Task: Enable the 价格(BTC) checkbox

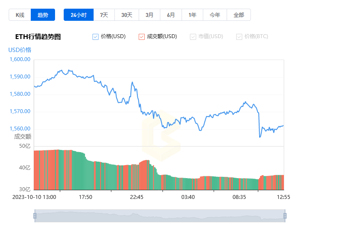Action: (239, 37)
